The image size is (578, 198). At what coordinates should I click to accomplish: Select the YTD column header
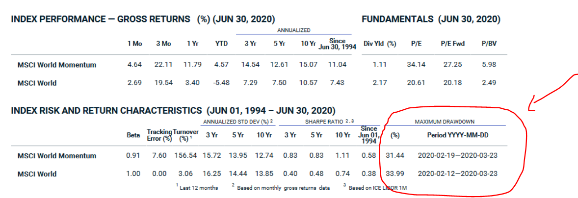tap(222, 44)
